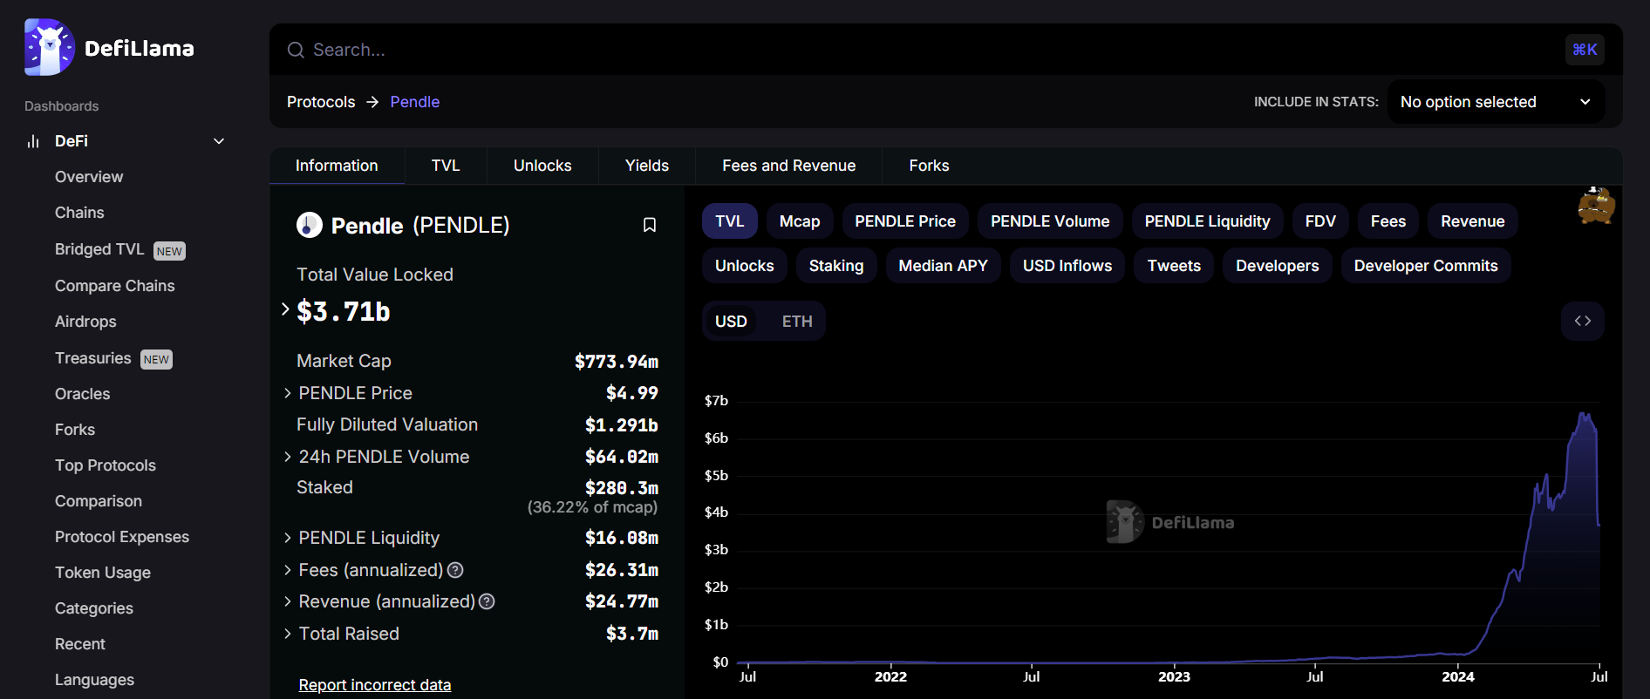The image size is (1650, 699).
Task: Click Report incorrect data link
Action: click(x=375, y=685)
